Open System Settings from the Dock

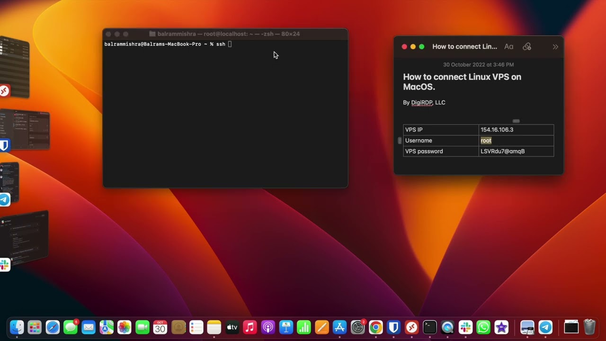(358, 327)
